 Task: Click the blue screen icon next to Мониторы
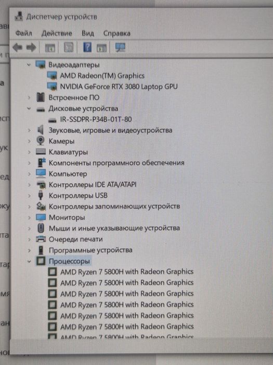click(41, 217)
